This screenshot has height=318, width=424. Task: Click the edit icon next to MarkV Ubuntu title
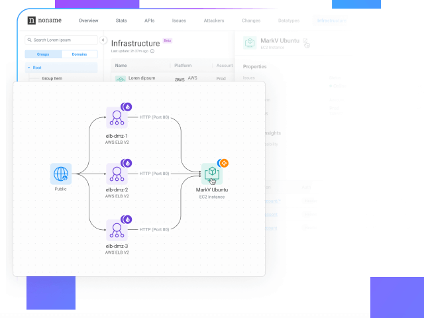click(x=305, y=41)
